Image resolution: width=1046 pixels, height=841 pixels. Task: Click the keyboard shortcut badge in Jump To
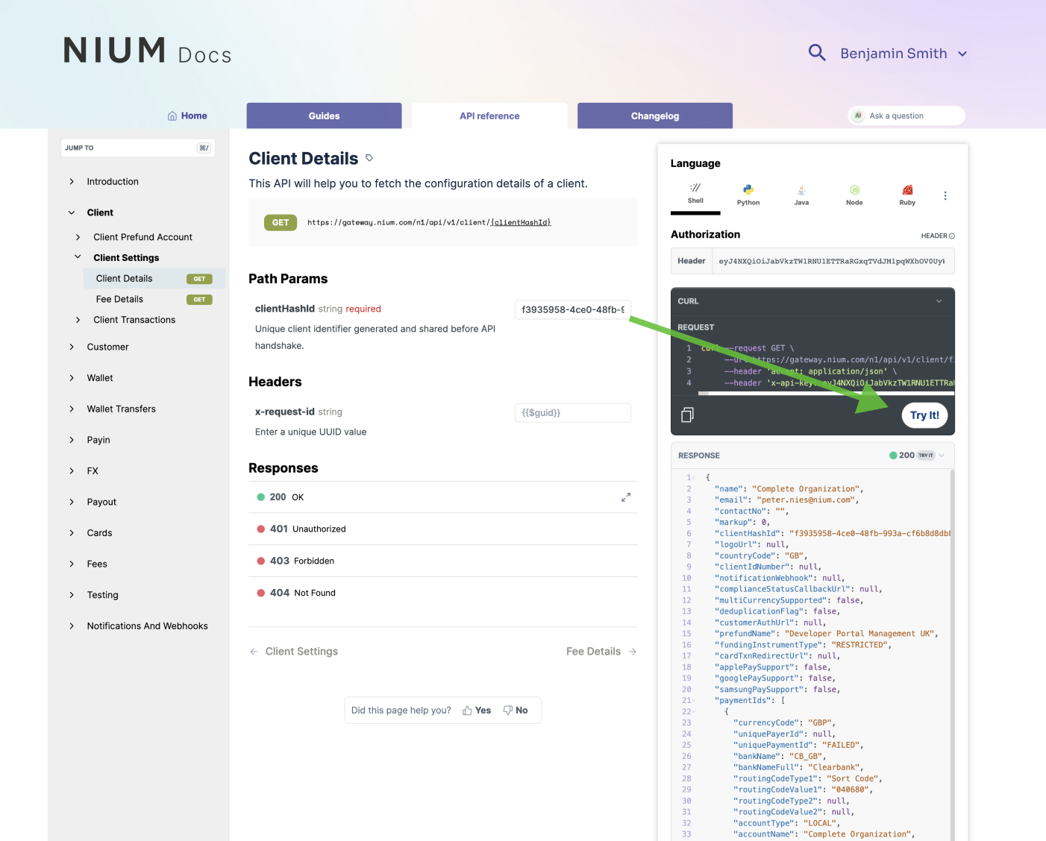(x=204, y=148)
